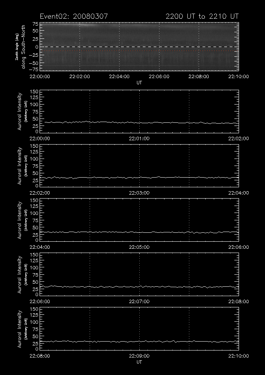Screen dimensions: 265x375
Task: Click the "-50" zenith angle tick label
Action: click(34, 63)
